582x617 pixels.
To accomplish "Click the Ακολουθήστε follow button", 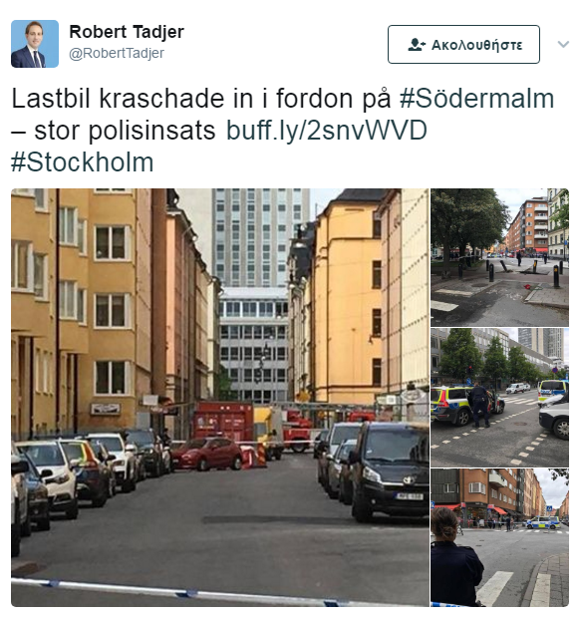I will point(463,45).
